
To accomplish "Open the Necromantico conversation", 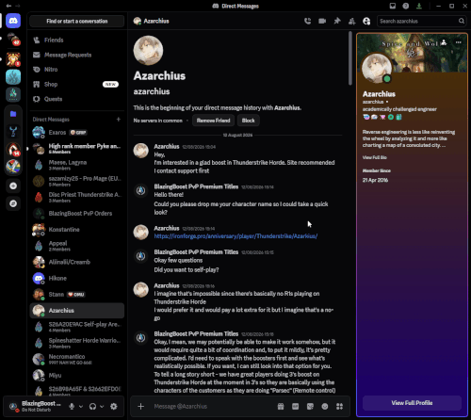I will click(77, 359).
